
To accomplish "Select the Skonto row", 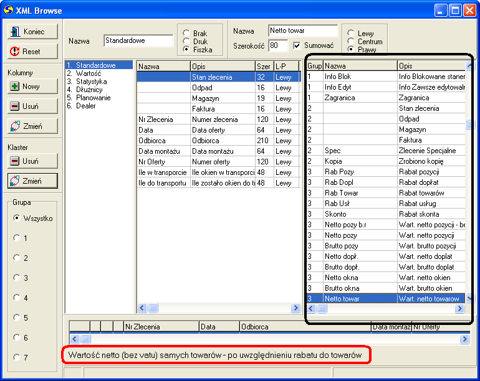I will (x=386, y=214).
